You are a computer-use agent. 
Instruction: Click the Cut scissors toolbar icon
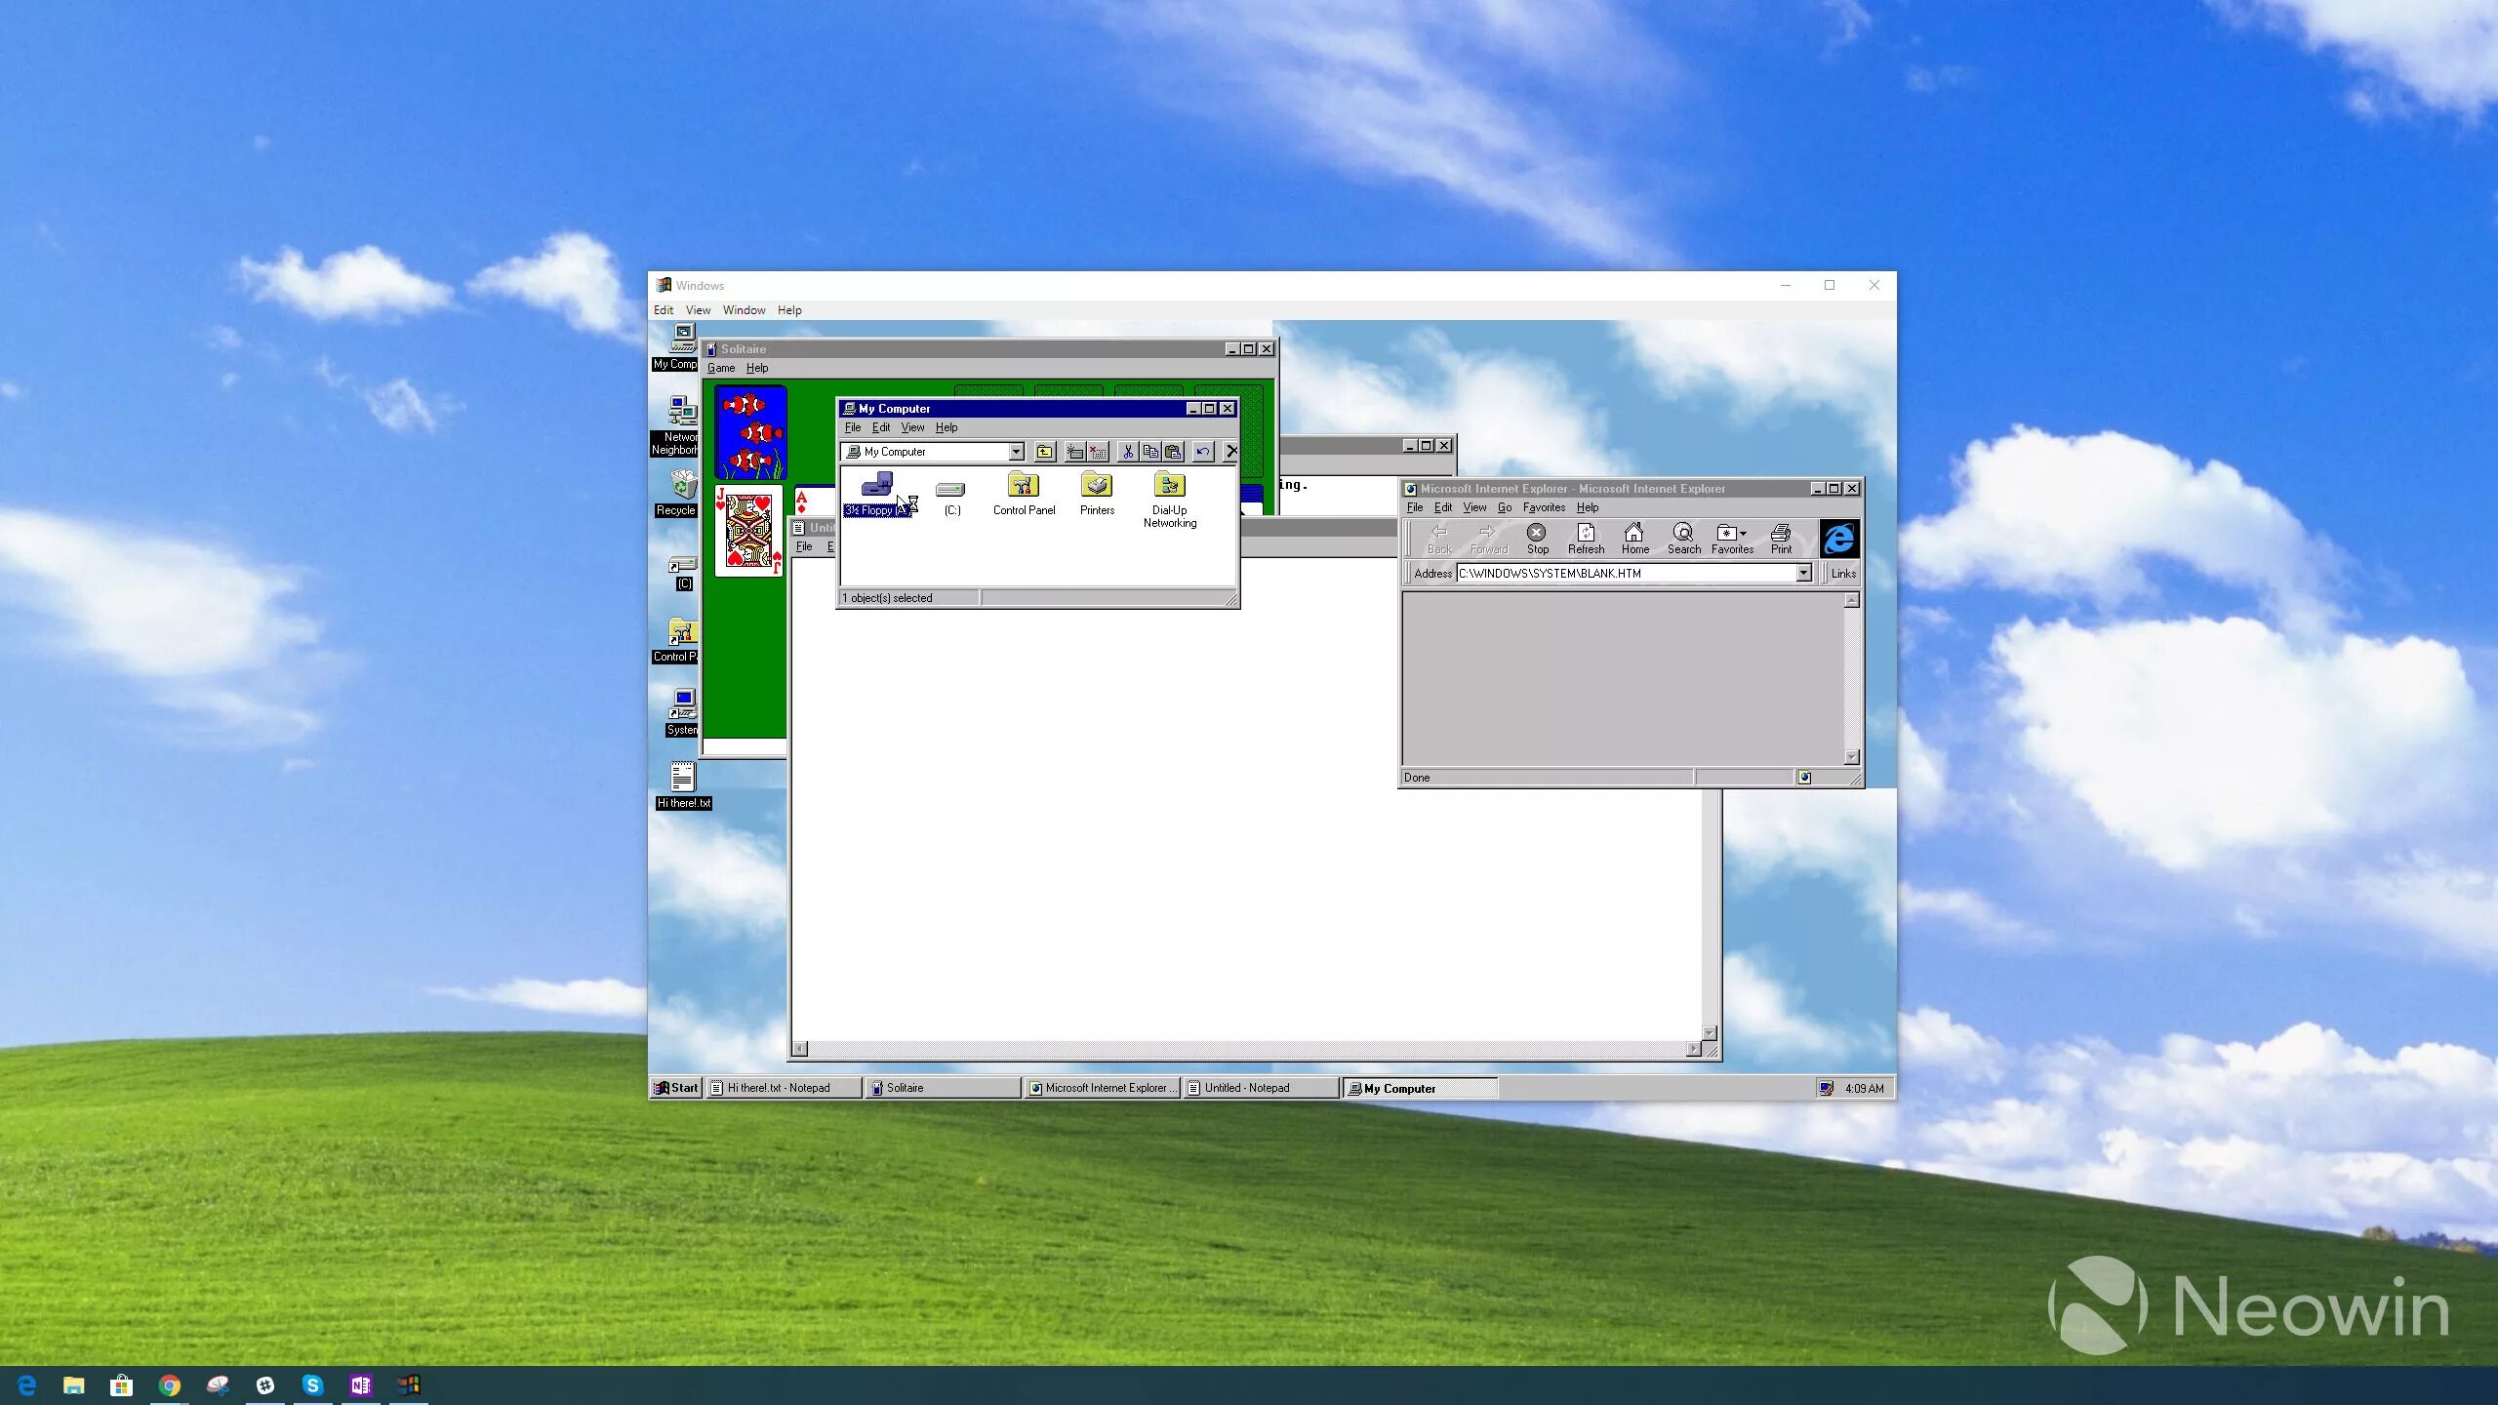coord(1128,452)
